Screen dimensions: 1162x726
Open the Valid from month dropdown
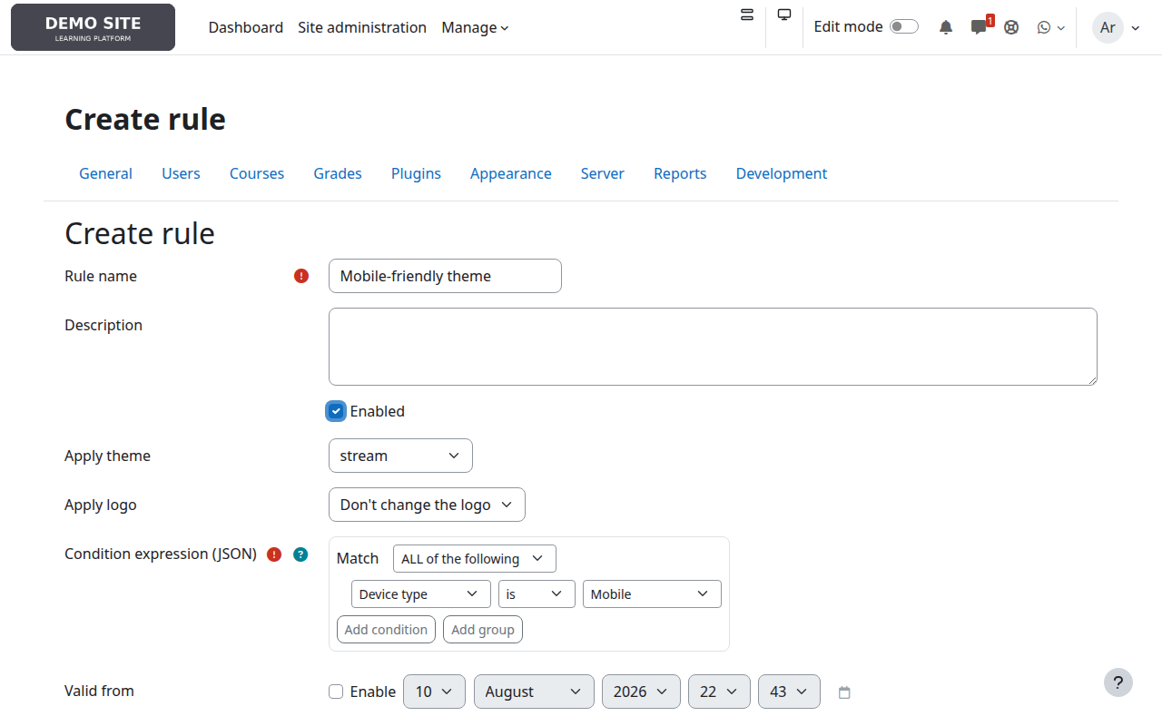tap(534, 692)
